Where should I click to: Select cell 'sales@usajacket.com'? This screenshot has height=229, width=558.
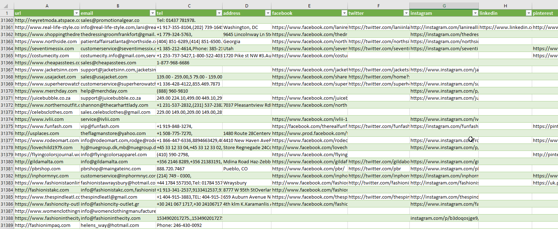tap(118, 77)
